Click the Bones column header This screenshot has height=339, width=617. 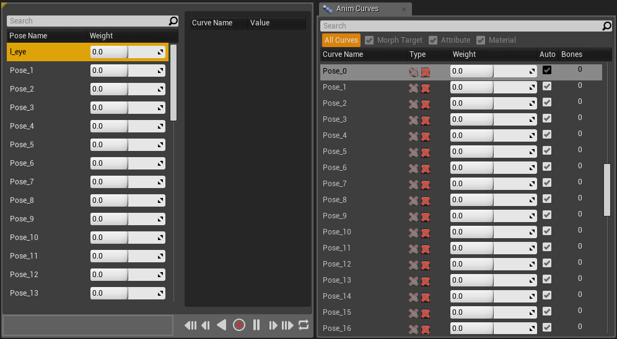click(x=585, y=54)
